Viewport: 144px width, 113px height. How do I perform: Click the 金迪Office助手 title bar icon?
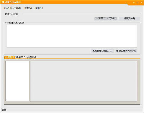tap(3, 2)
